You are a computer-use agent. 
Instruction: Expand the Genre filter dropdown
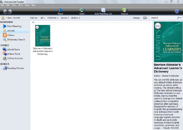click(65, 18)
